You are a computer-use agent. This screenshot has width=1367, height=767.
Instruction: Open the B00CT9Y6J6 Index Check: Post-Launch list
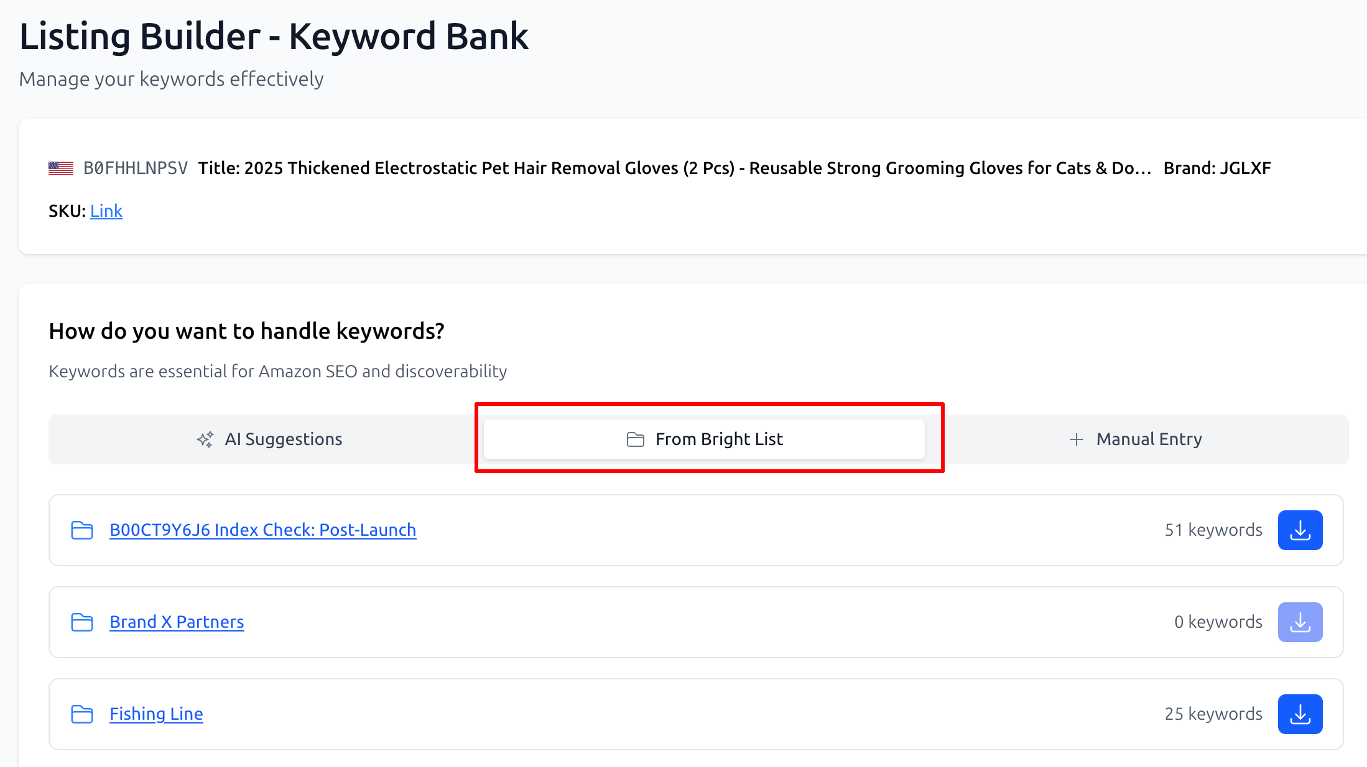point(262,530)
